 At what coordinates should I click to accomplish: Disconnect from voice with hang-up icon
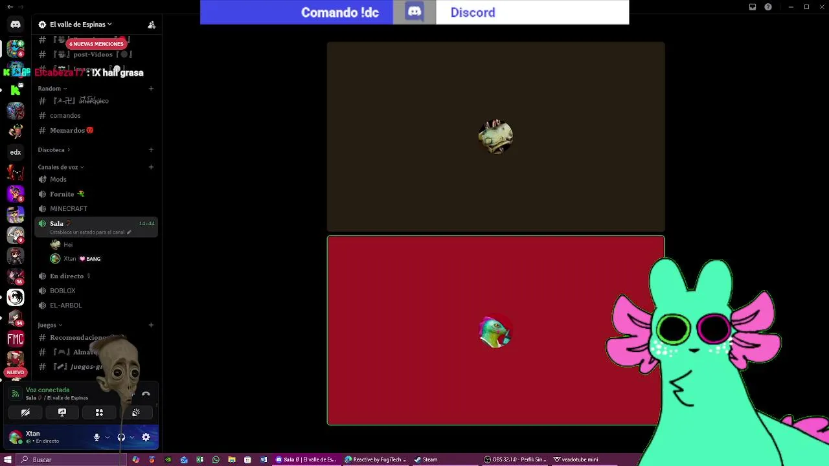pyautogui.click(x=146, y=394)
